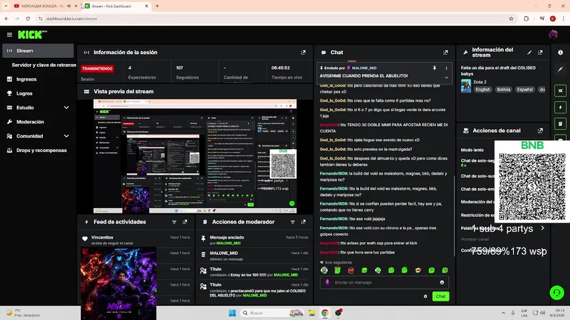Open Windows Start menu

point(232,313)
